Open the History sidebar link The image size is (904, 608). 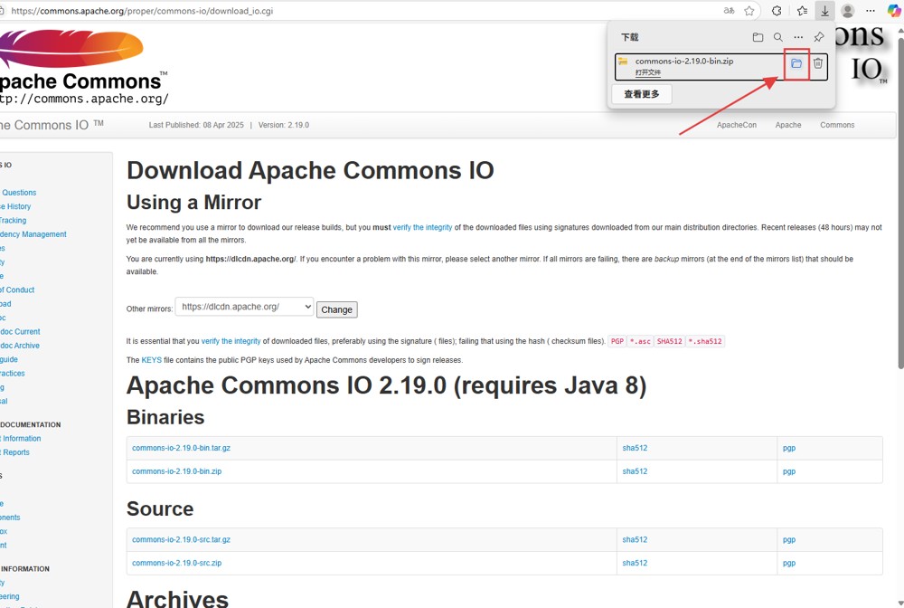pyautogui.click(x=15, y=206)
